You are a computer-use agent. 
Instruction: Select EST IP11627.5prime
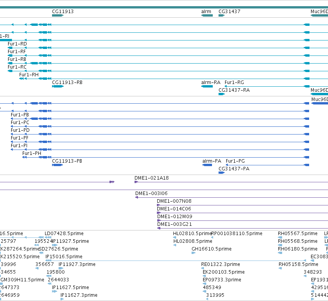71,288
